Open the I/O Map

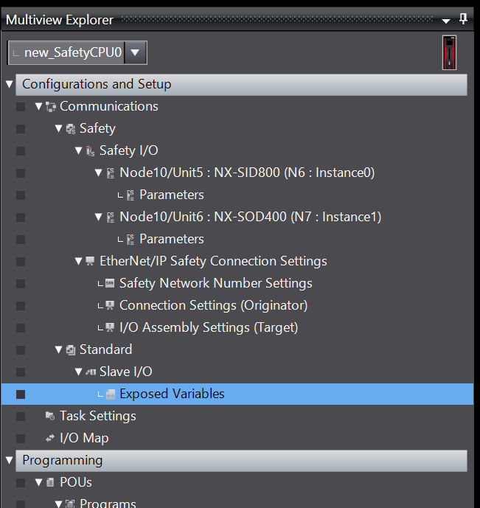tap(84, 439)
